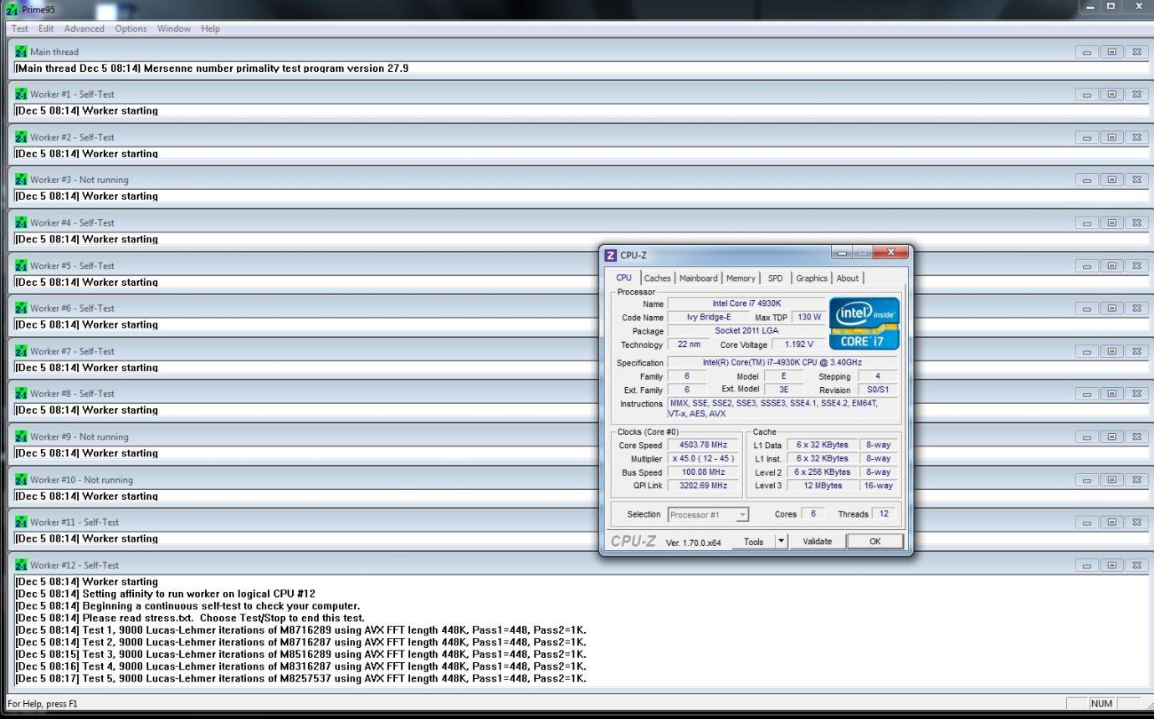The width and height of the screenshot is (1154, 719).
Task: Open the Help menu in Prime95
Action: pyautogui.click(x=210, y=28)
